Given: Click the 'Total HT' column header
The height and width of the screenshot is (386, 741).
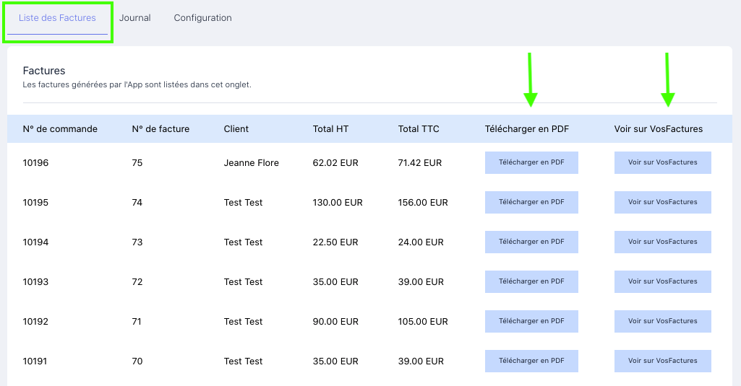Looking at the screenshot, I should pyautogui.click(x=331, y=129).
